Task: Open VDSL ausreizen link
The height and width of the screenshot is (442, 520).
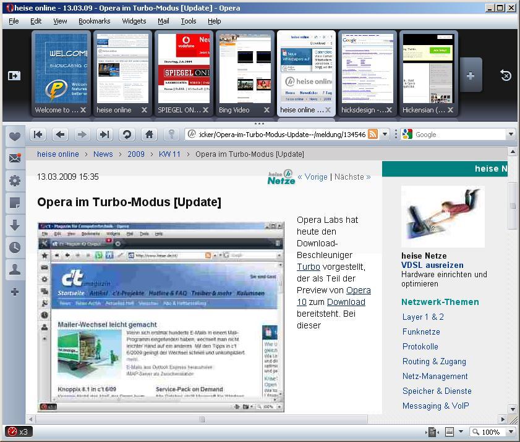Action: tap(432, 265)
